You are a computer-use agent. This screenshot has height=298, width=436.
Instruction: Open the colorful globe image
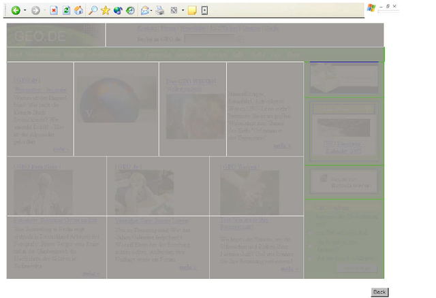[116, 99]
